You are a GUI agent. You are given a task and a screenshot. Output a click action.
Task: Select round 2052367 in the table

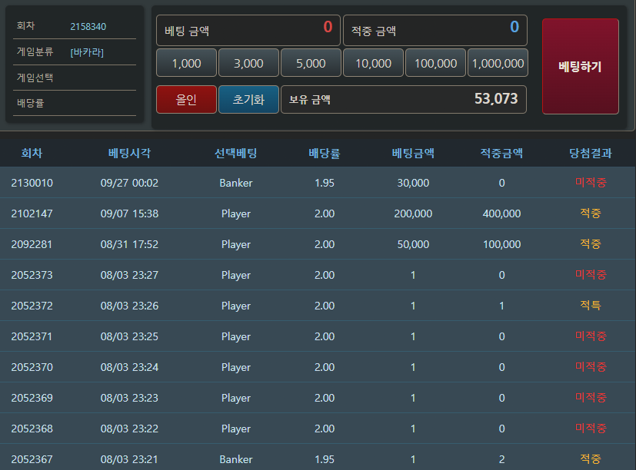click(32, 459)
